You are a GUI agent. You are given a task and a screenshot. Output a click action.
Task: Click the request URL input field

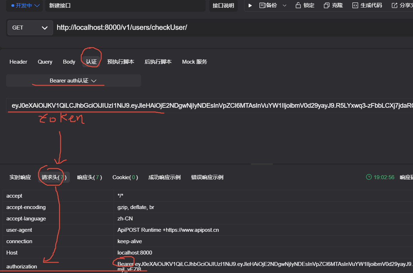pyautogui.click(x=143, y=27)
